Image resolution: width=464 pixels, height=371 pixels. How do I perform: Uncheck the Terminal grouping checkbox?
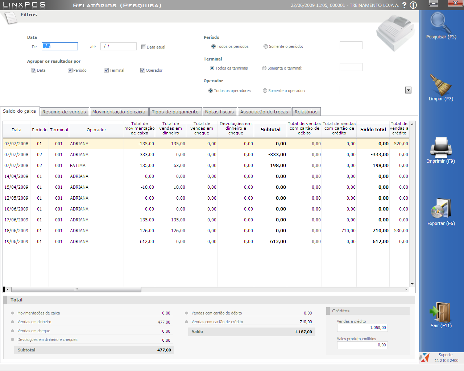(106, 70)
